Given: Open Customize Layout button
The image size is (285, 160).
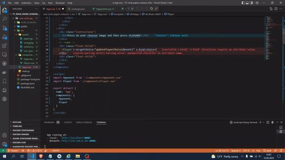Looking at the screenshot, I should (x=257, y=3).
